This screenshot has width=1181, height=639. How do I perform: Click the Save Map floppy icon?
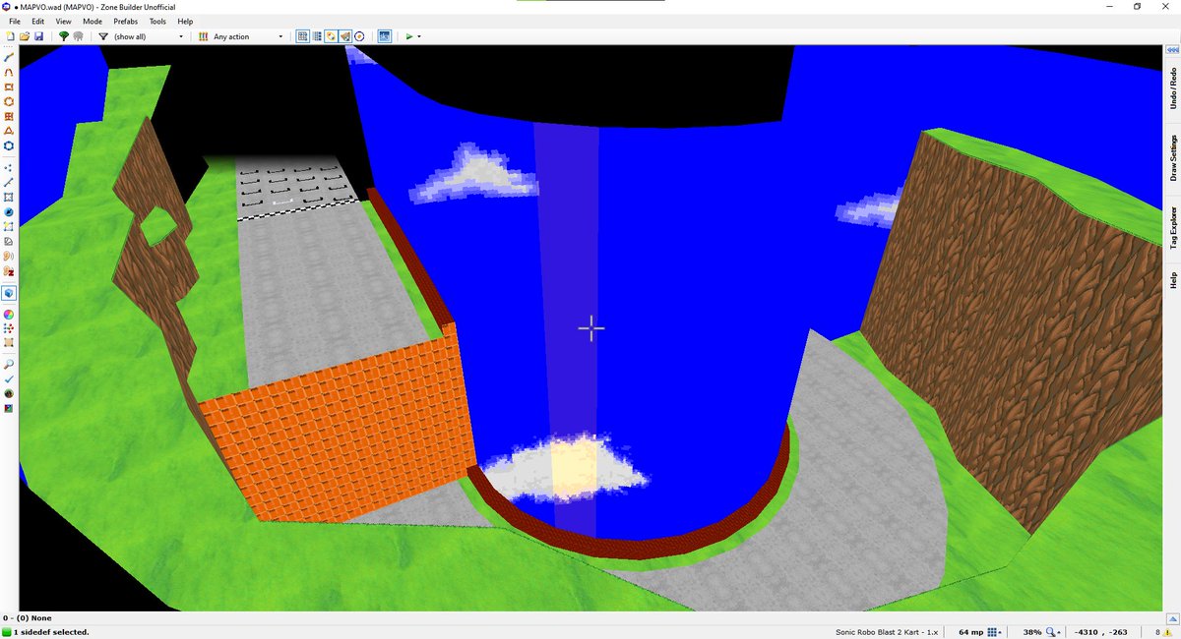click(38, 36)
